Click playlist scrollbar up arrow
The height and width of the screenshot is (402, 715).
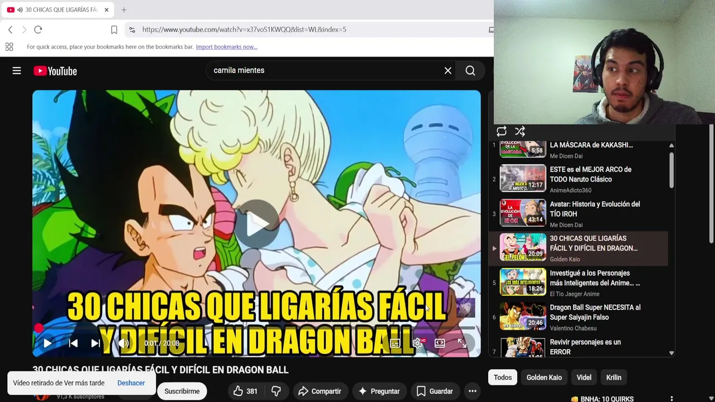[x=671, y=145]
